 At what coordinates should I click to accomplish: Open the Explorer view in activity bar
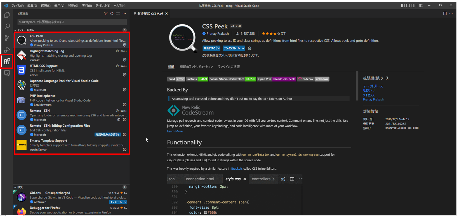coord(7,15)
